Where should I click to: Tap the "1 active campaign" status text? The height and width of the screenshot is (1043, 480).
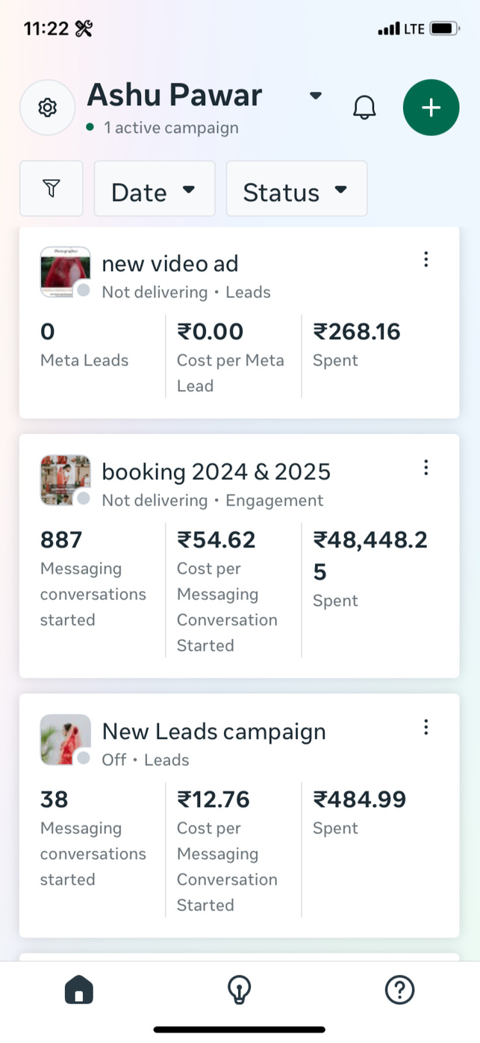(x=171, y=128)
